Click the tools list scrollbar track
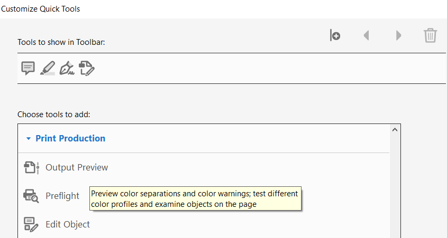The width and height of the screenshot is (447, 238). (395, 185)
